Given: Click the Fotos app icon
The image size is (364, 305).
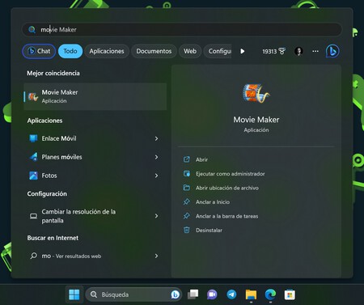Looking at the screenshot, I should coord(33,176).
